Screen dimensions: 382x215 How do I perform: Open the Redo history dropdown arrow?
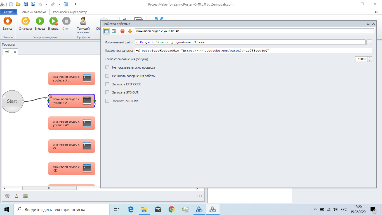click(60, 4)
